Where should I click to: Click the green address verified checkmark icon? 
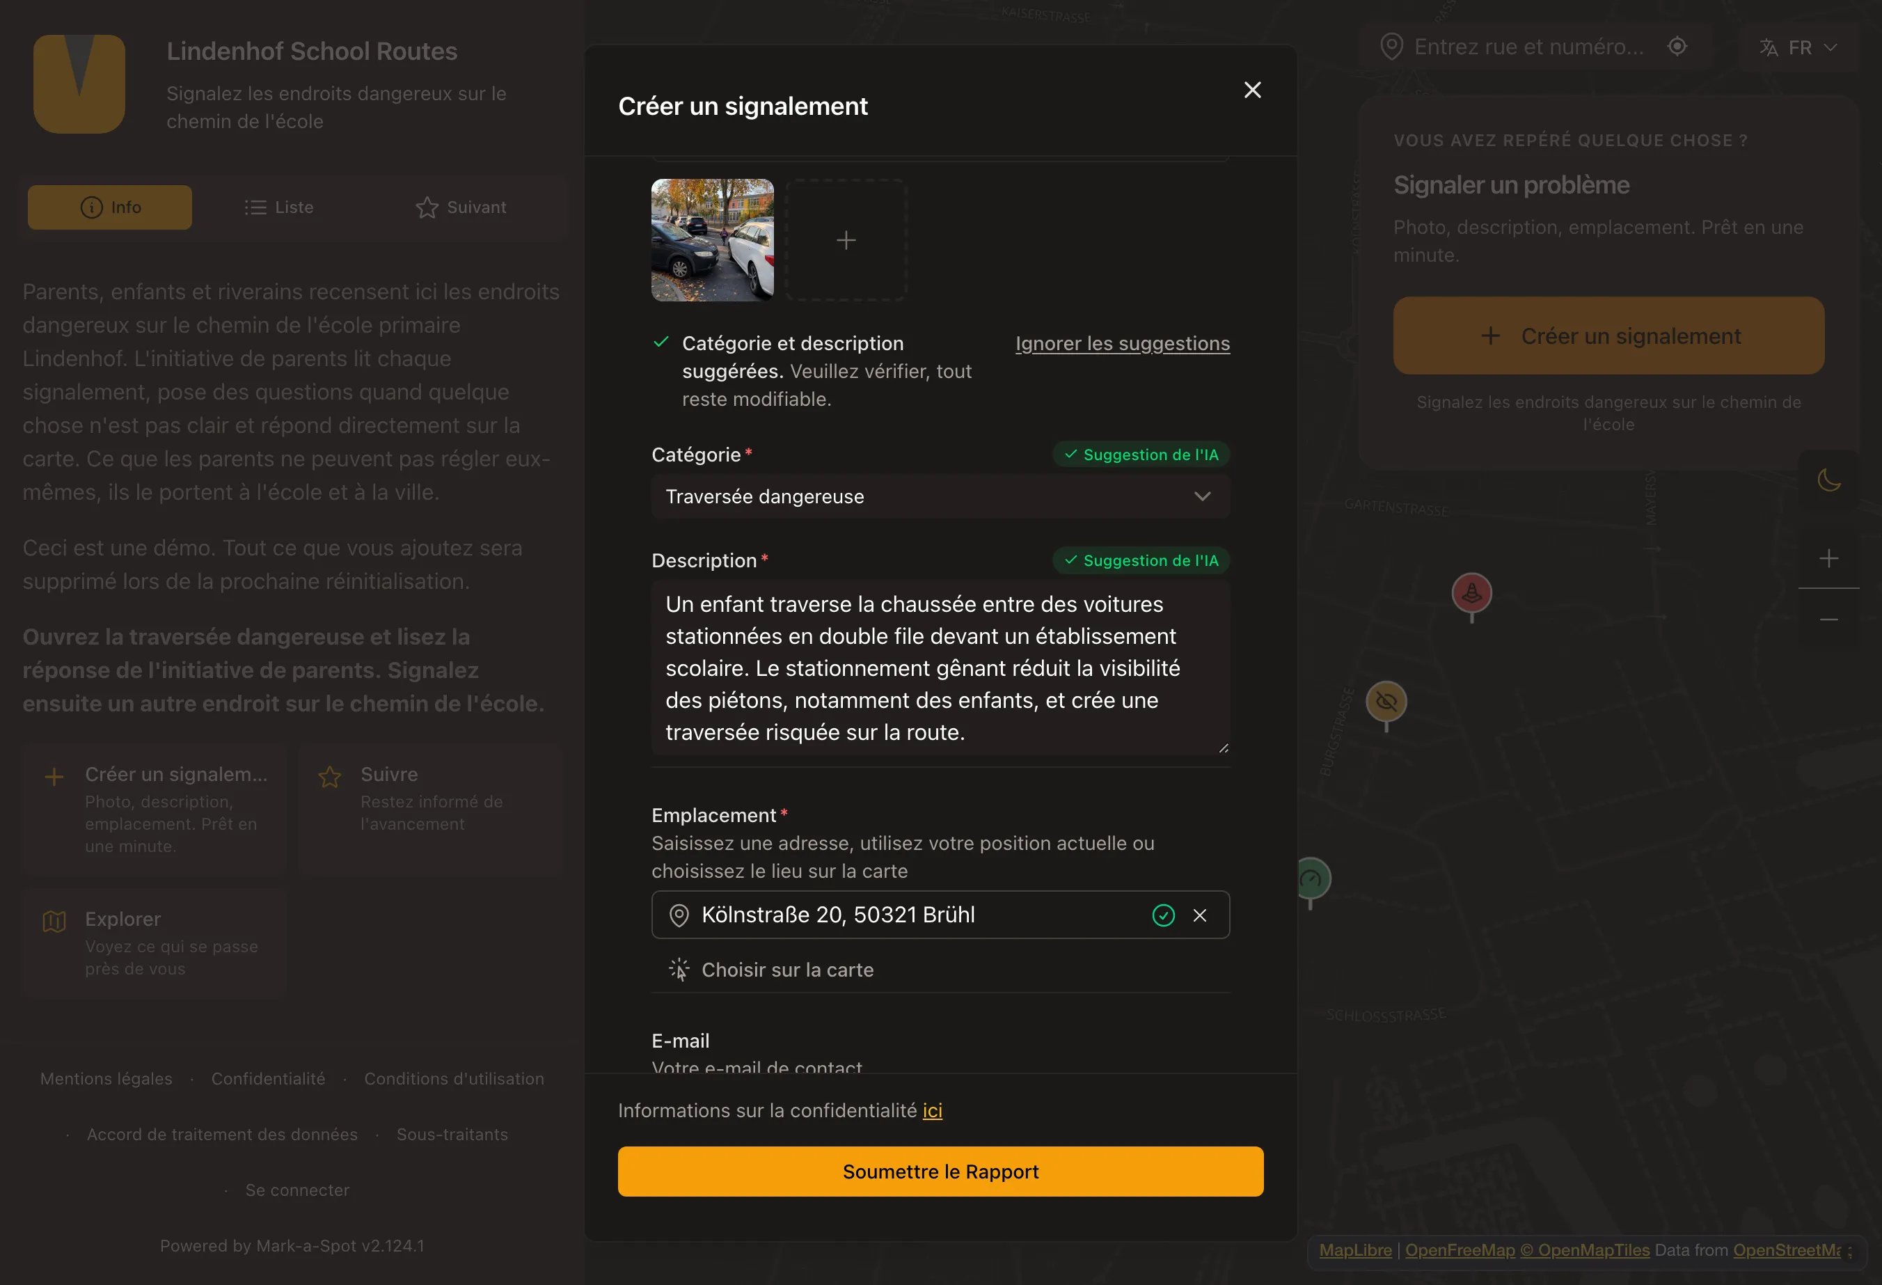coord(1163,915)
